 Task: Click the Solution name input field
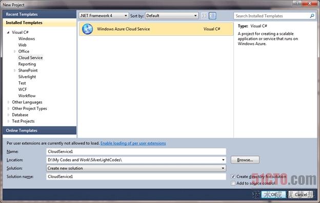136,176
